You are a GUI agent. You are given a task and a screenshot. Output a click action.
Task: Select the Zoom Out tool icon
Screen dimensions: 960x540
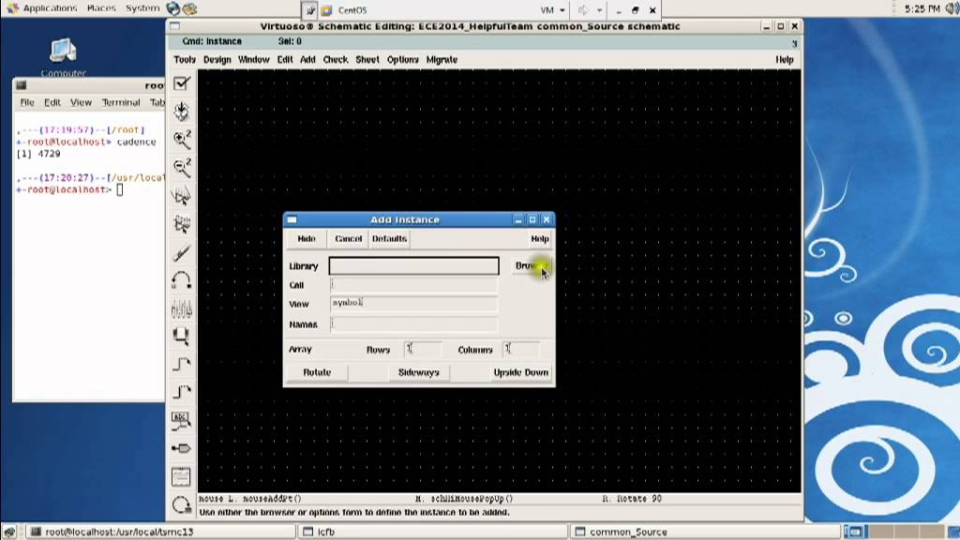pyautogui.click(x=181, y=167)
